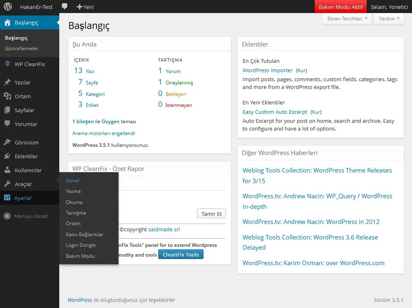The width and height of the screenshot is (412, 308).
Task: Click the Yorumlar speech bubble icon
Action: click(x=7, y=124)
